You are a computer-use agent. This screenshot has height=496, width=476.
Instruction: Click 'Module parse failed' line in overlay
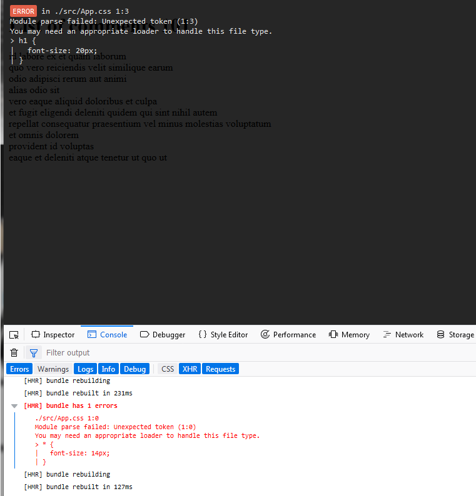(x=104, y=21)
